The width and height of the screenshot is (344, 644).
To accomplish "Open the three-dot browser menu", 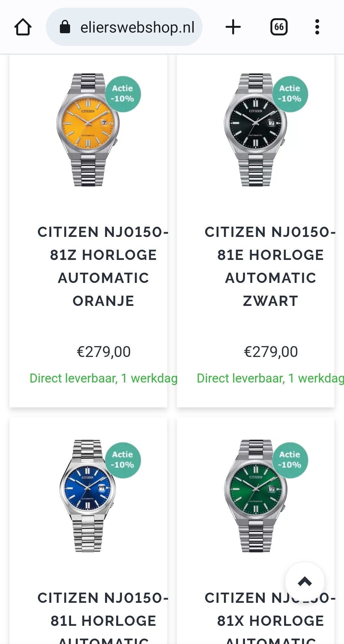I will (317, 27).
